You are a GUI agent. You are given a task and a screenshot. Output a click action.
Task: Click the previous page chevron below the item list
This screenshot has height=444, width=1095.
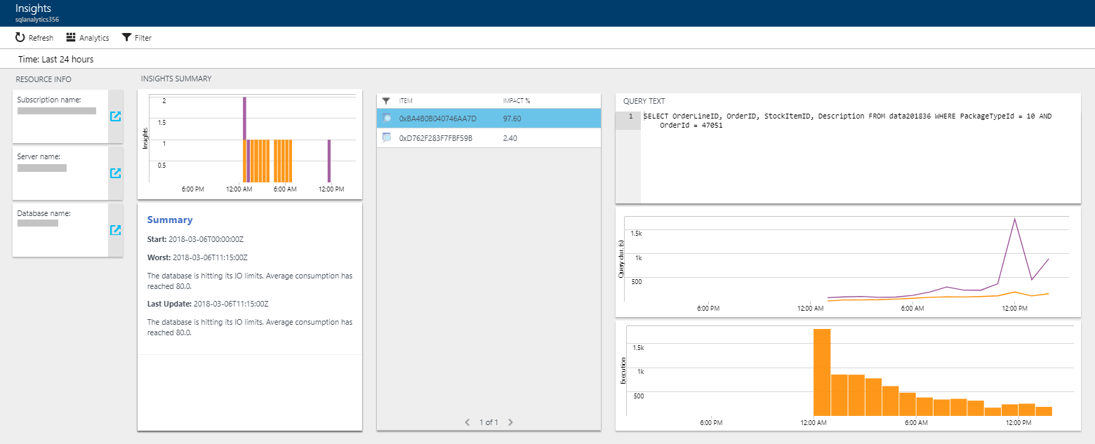click(x=467, y=422)
